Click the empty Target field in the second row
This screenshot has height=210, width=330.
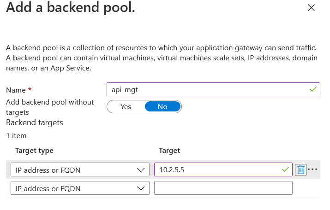coord(223,188)
